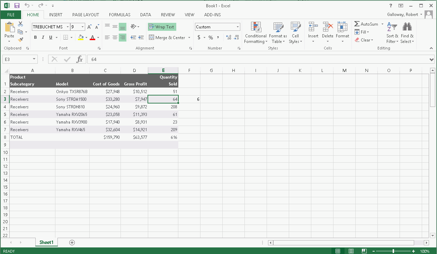437x254 pixels.
Task: Add a new sheet with the plus button
Action: click(x=72, y=243)
